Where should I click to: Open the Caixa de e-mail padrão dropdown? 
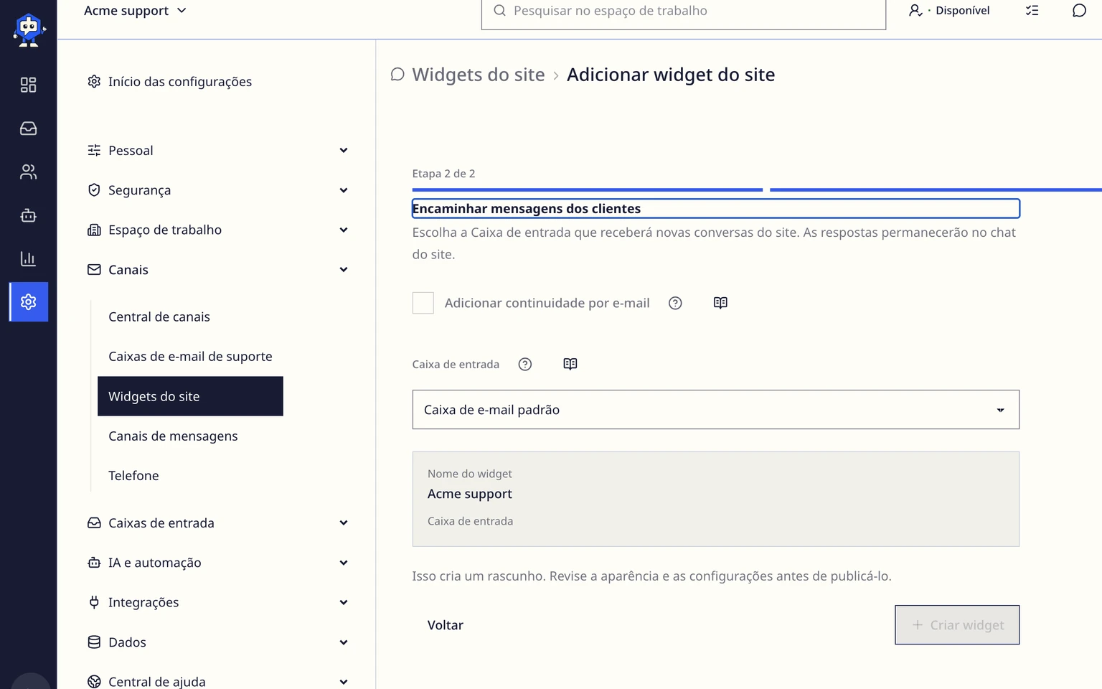pos(715,410)
